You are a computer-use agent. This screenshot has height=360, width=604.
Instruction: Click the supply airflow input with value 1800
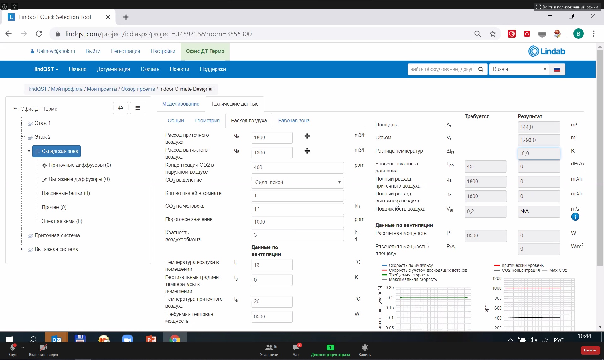(x=272, y=138)
